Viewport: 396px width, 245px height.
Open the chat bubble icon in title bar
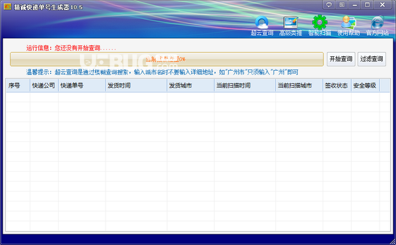click(329, 5)
